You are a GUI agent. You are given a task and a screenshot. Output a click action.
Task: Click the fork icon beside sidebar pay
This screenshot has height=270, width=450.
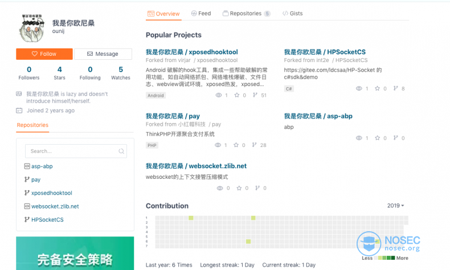tap(27, 179)
